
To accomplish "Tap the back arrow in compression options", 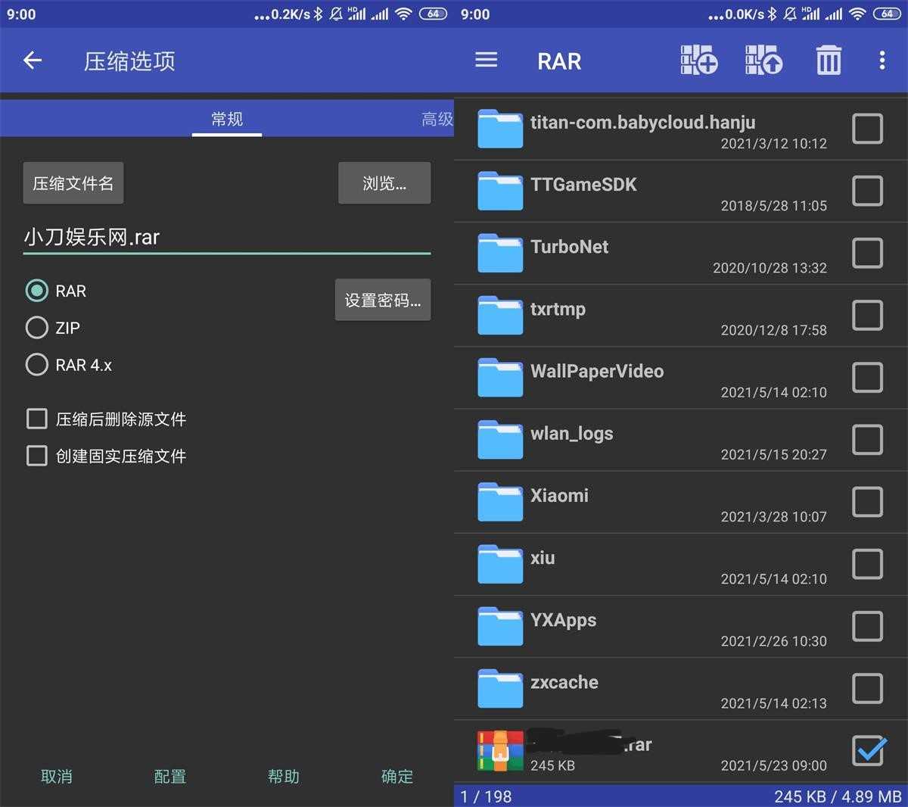I will coord(33,61).
